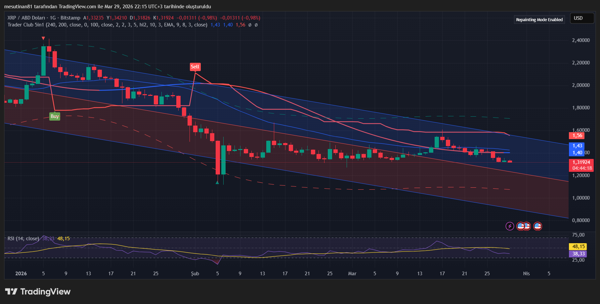600x304 pixels.
Task: Click the green up-triangle marker below the February low
Action: point(217,182)
